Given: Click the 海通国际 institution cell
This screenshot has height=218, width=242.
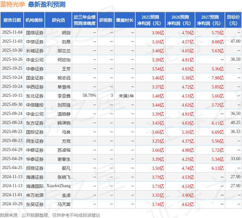Looking at the screenshot, I should click(x=35, y=186).
